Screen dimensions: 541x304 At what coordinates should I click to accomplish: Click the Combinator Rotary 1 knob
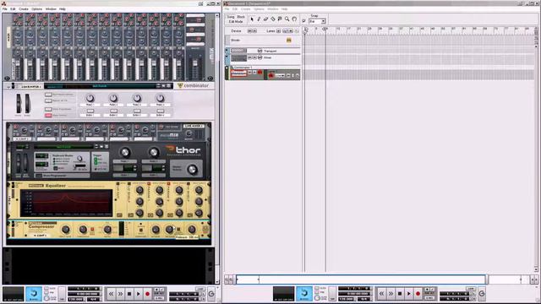(x=90, y=98)
